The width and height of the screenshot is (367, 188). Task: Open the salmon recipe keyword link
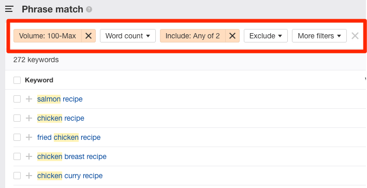coord(60,99)
